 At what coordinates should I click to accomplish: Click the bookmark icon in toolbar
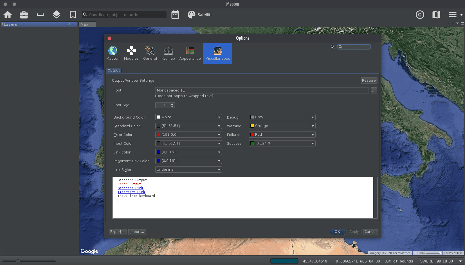click(x=73, y=15)
